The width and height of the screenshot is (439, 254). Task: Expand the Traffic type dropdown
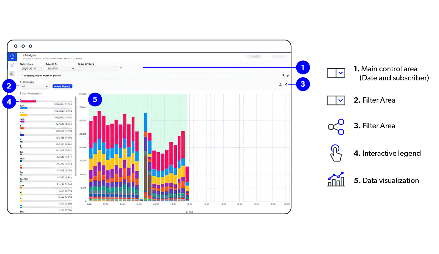click(x=34, y=86)
